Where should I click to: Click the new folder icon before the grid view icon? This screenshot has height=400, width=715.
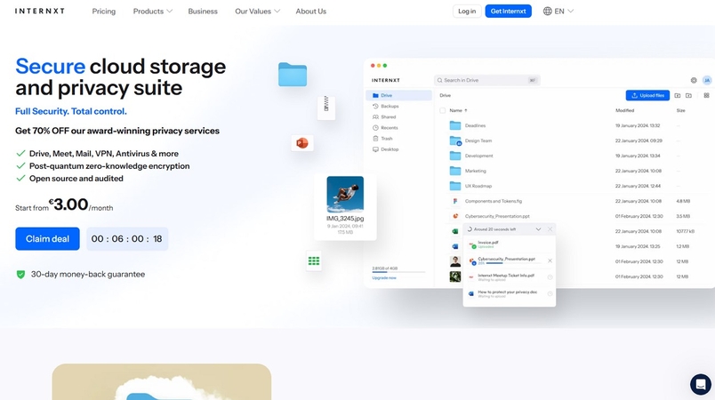click(688, 95)
